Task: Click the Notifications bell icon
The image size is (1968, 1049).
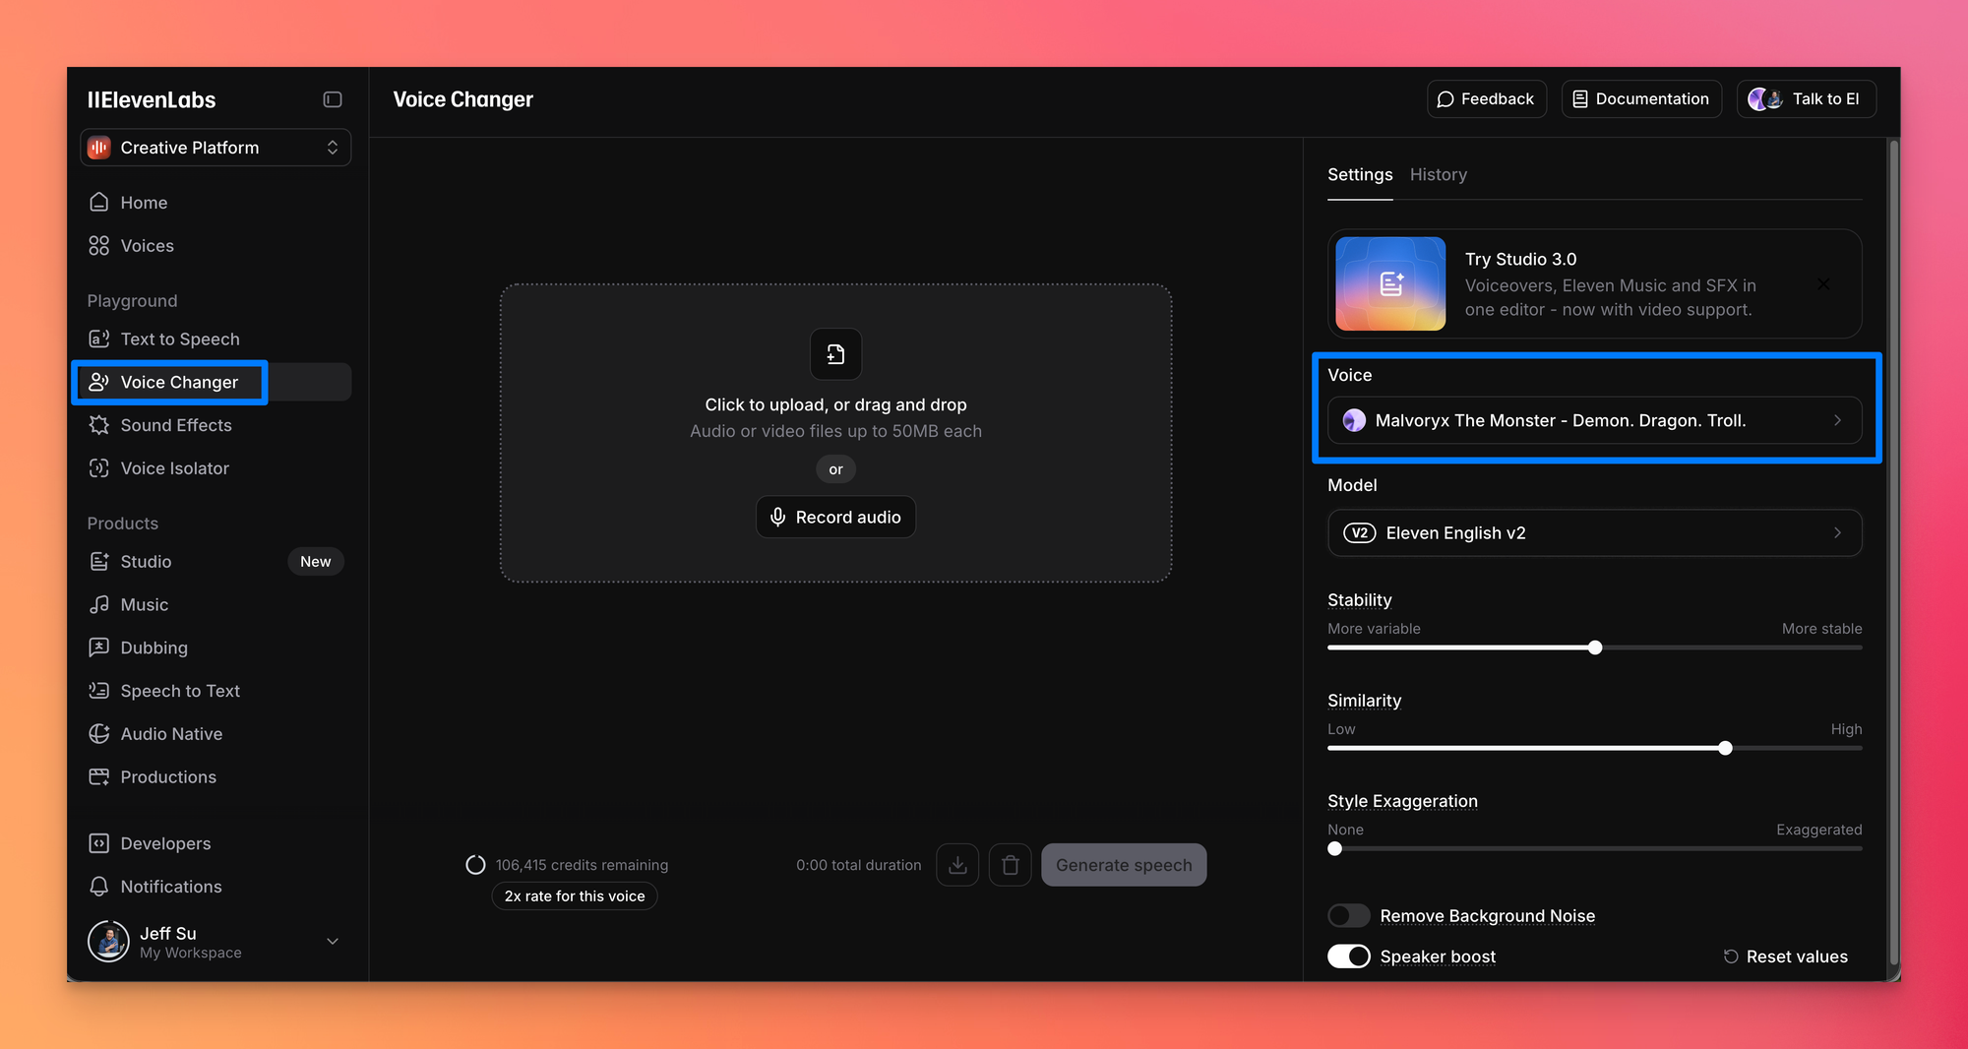Action: coord(98,887)
